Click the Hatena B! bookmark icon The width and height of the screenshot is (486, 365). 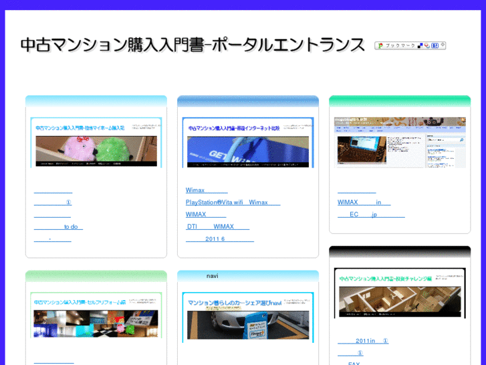tap(435, 46)
